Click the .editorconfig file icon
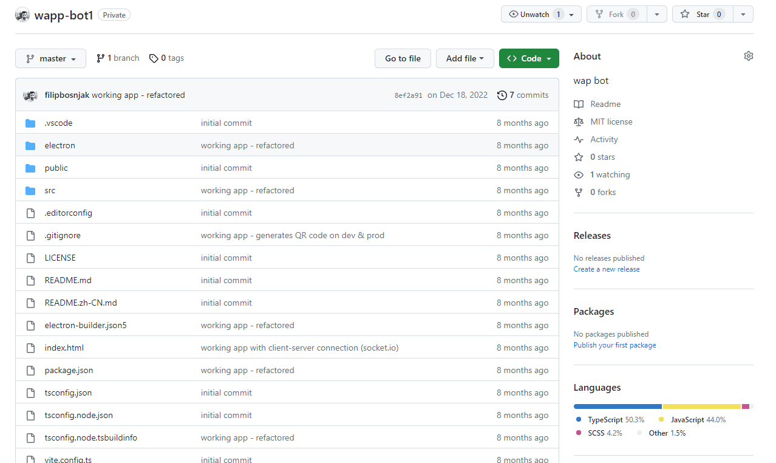 [x=30, y=213]
